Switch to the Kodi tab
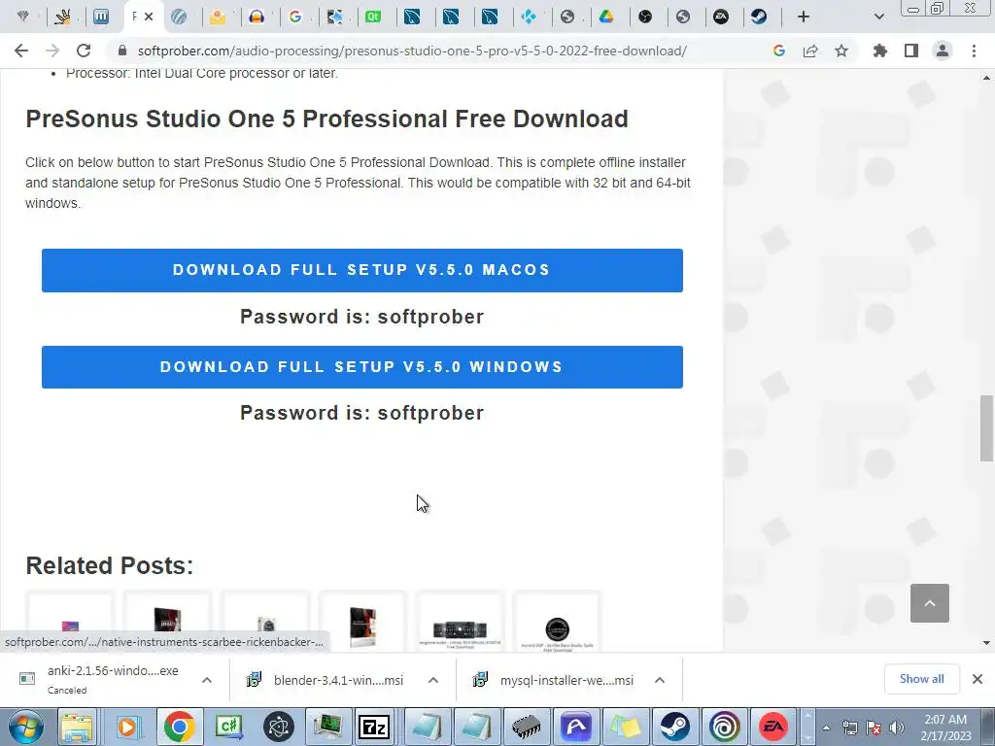The height and width of the screenshot is (746, 995). pos(529,17)
